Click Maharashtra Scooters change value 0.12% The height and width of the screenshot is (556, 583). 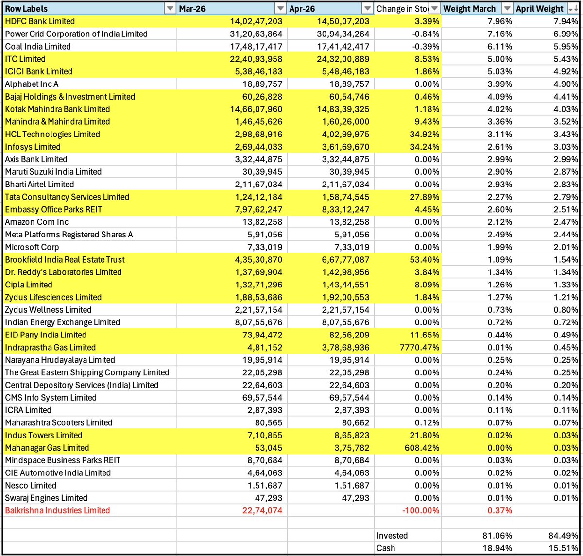tap(408, 423)
